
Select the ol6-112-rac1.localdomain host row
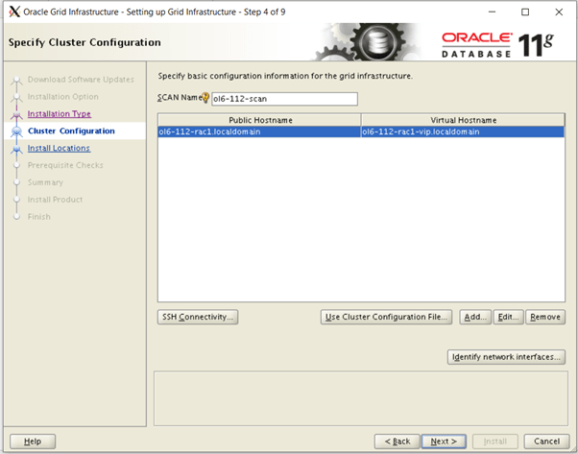coord(259,132)
